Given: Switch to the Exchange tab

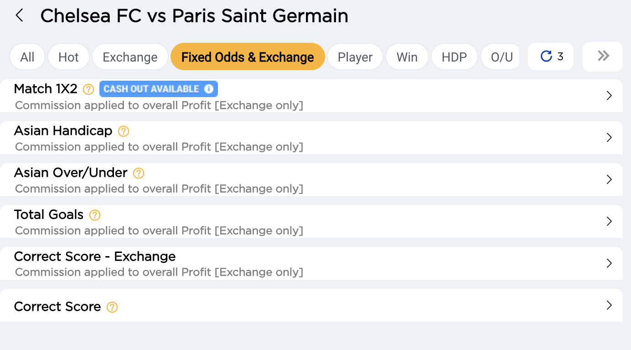Looking at the screenshot, I should click(x=130, y=57).
